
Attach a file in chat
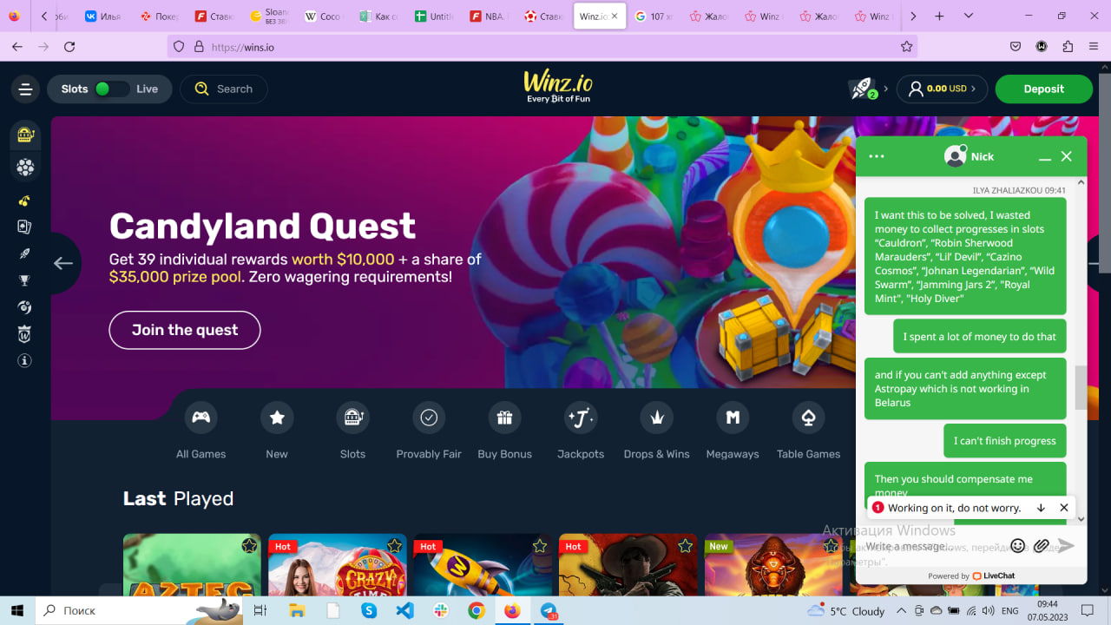(x=1042, y=546)
